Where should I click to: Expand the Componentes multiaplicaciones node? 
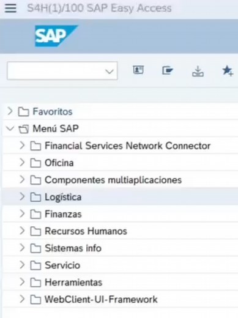[22, 180]
